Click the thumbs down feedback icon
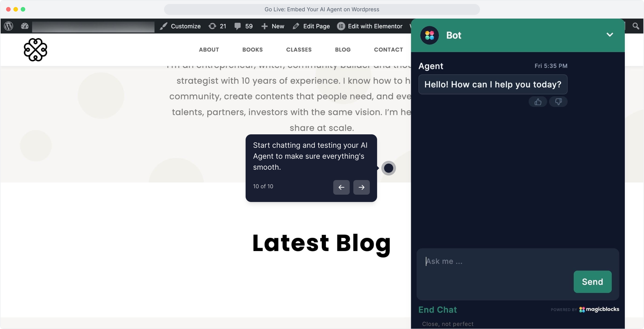 click(558, 102)
